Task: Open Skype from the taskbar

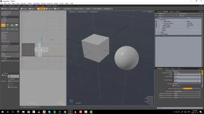Action: (49, 112)
